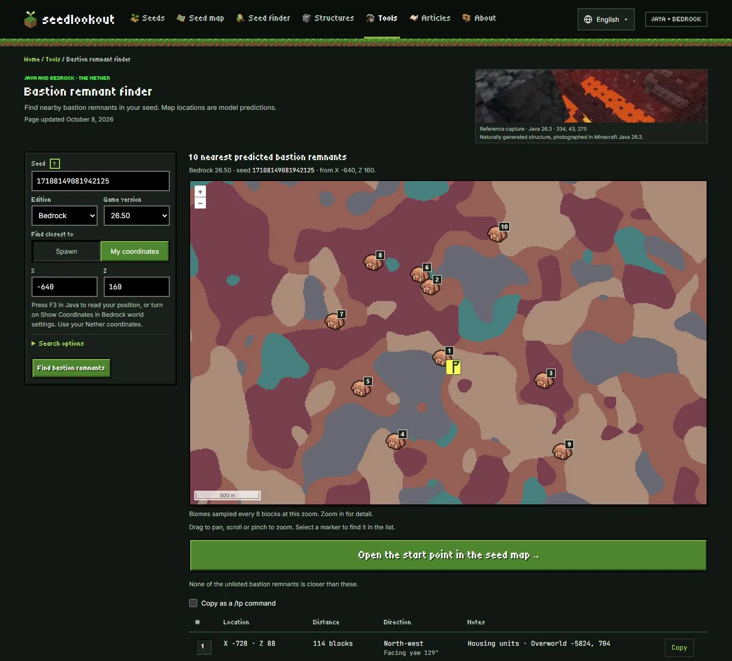Select bastion marker number 9
Screen dimensions: 732x661
click(x=562, y=451)
